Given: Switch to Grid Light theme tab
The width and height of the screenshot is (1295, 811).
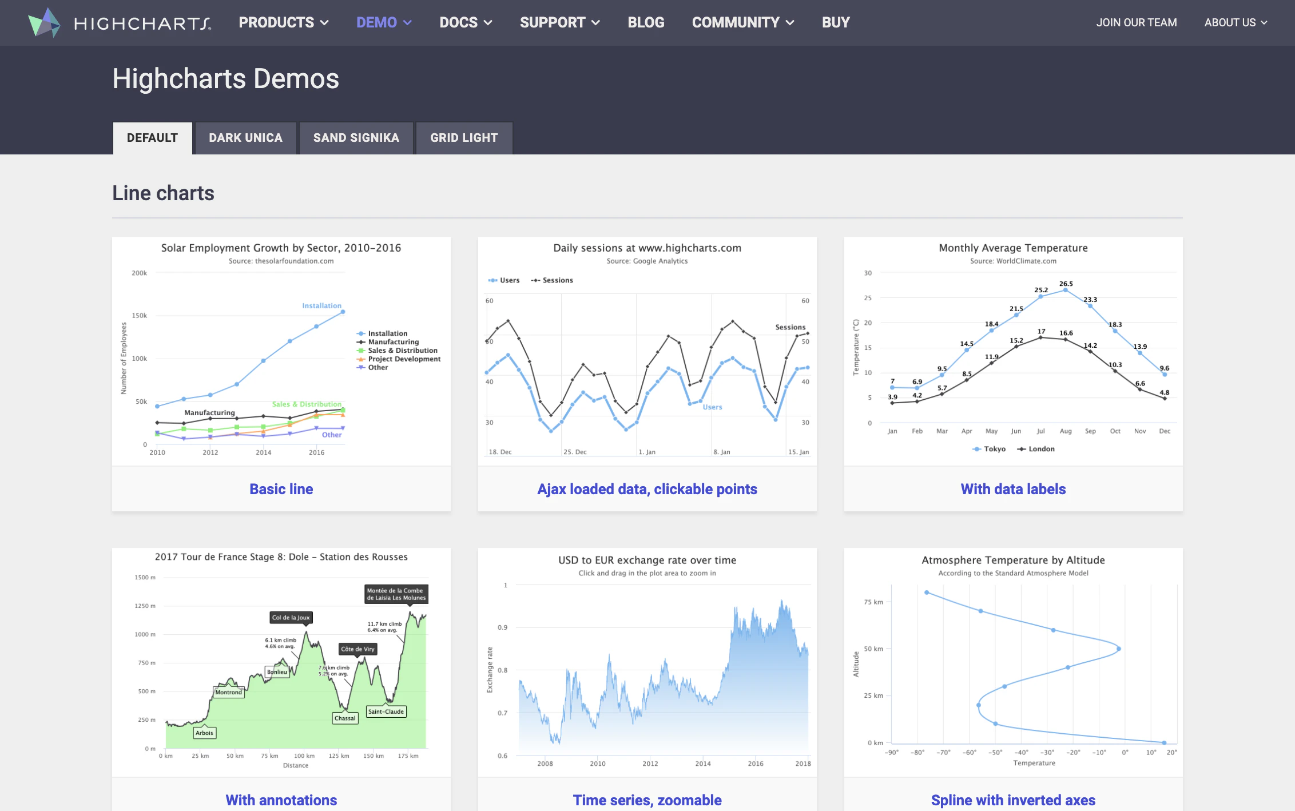Looking at the screenshot, I should tap(464, 138).
